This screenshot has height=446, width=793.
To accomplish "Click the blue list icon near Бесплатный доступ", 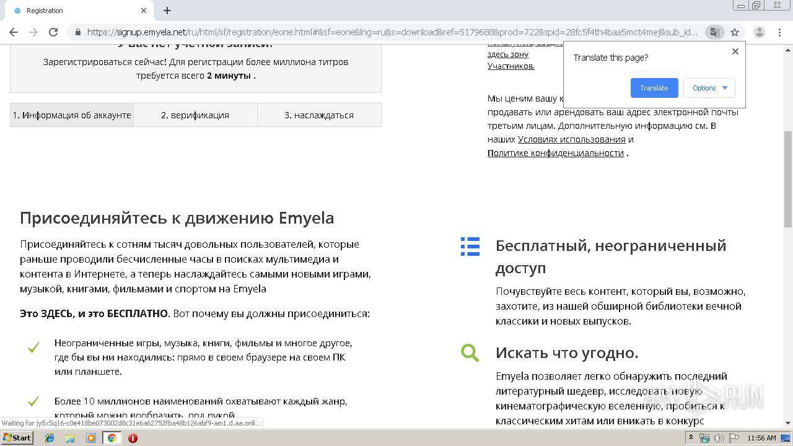I will [x=470, y=246].
